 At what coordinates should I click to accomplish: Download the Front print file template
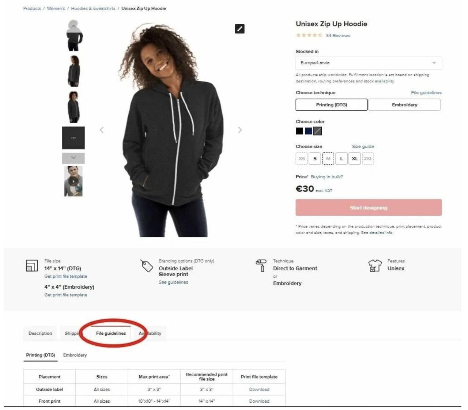click(x=259, y=401)
